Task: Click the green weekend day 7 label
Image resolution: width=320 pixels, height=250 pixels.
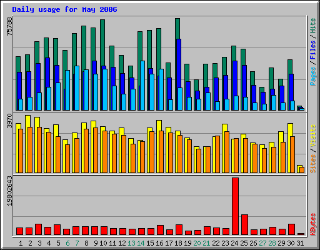Action: (x=77, y=243)
